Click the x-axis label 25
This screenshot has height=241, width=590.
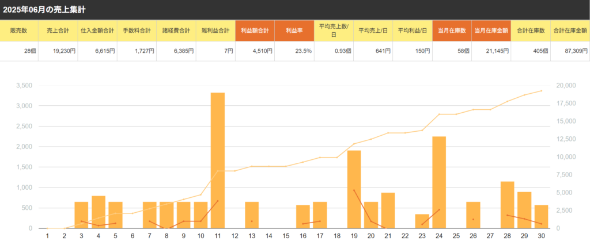click(456, 235)
